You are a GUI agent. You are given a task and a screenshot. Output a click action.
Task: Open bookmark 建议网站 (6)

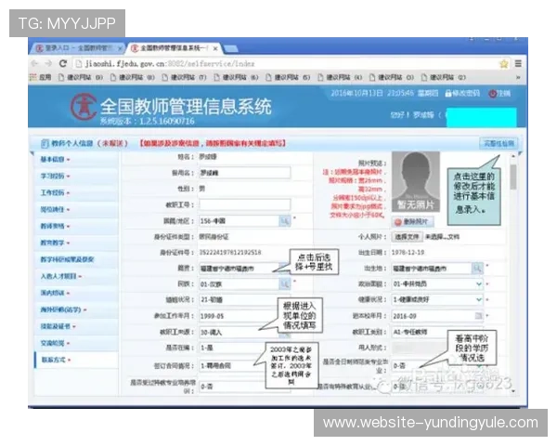[236, 77]
